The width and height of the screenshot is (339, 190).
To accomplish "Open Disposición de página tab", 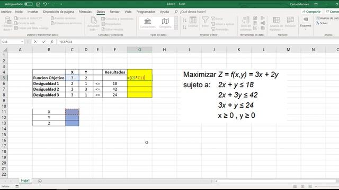I will pyautogui.click(x=58, y=12).
